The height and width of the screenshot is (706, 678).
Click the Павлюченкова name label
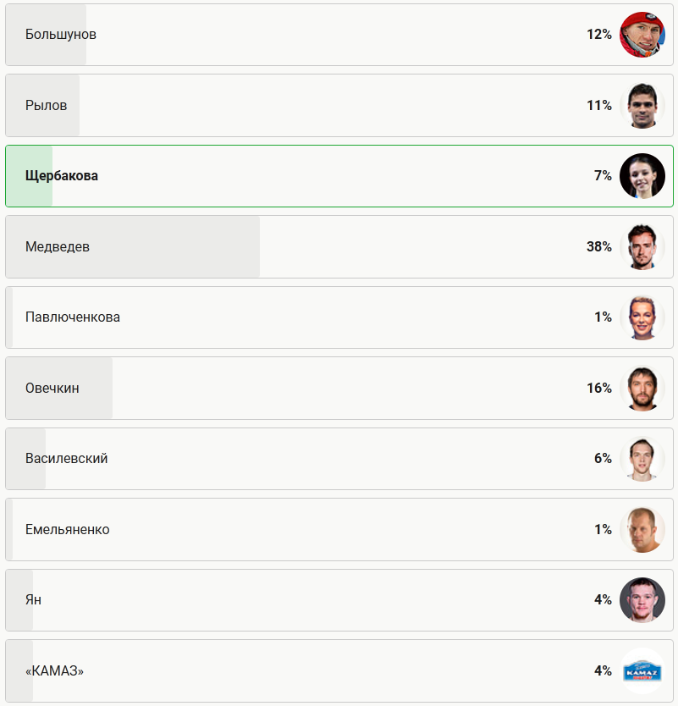[73, 317]
